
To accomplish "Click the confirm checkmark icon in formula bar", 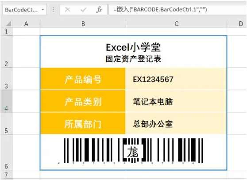I will 83,10.
